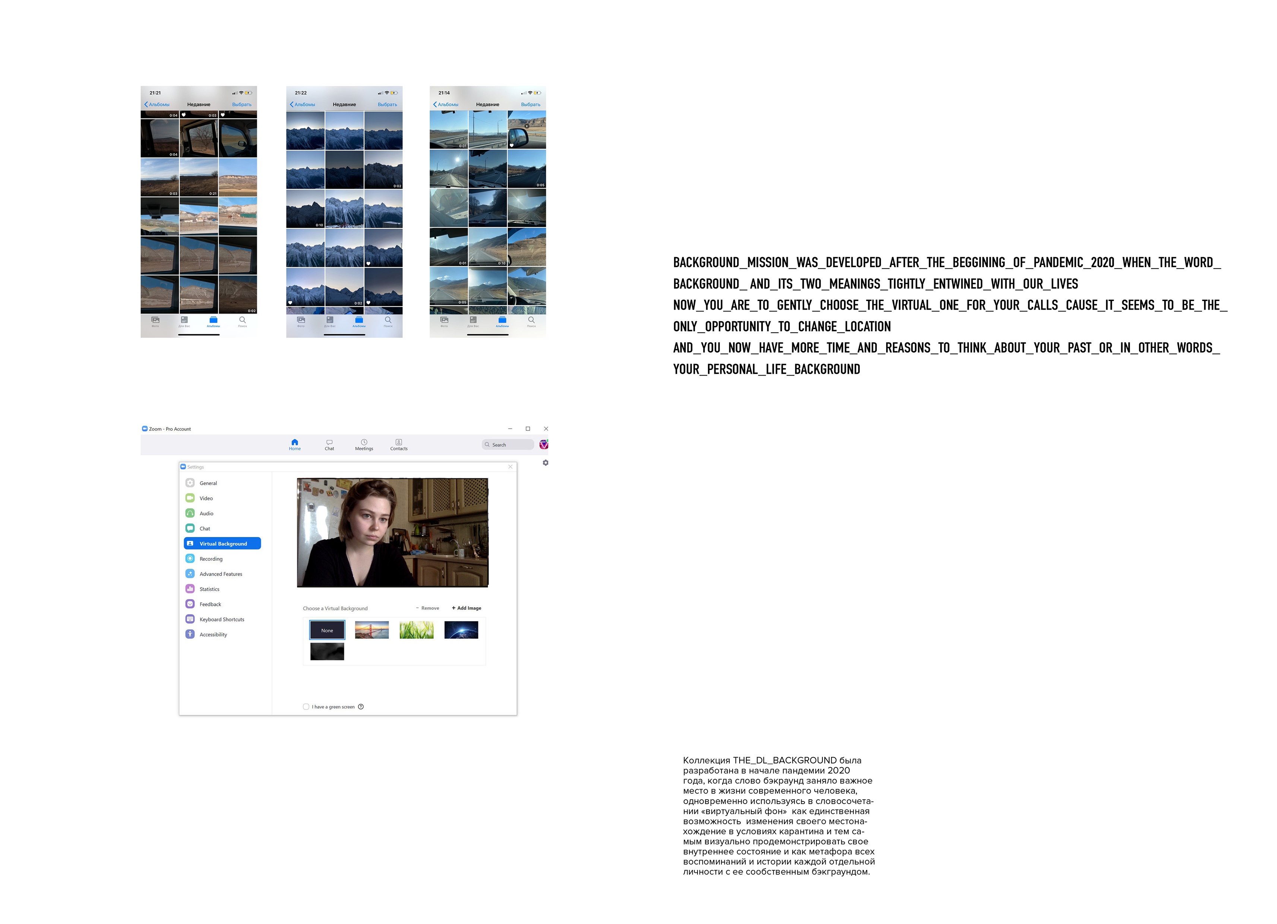1277x924 pixels.
Task: Enable 'I have a green screen' checkbox
Action: (x=306, y=707)
